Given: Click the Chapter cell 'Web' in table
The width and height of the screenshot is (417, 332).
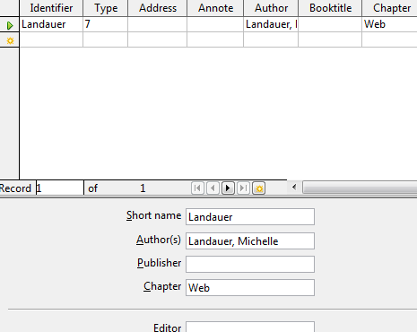Looking at the screenshot, I should coord(390,24).
